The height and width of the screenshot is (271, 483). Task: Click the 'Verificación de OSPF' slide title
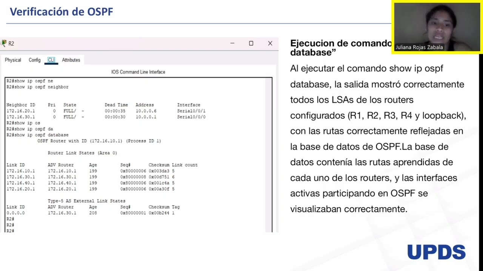(62, 12)
